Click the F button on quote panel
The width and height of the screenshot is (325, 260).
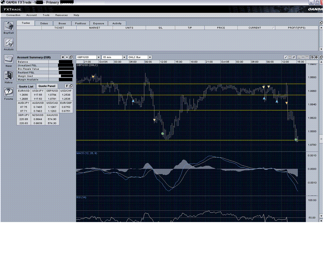(67, 86)
